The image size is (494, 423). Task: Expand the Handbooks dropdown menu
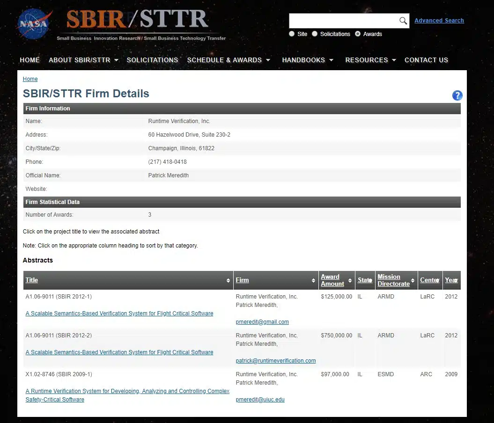pyautogui.click(x=331, y=60)
